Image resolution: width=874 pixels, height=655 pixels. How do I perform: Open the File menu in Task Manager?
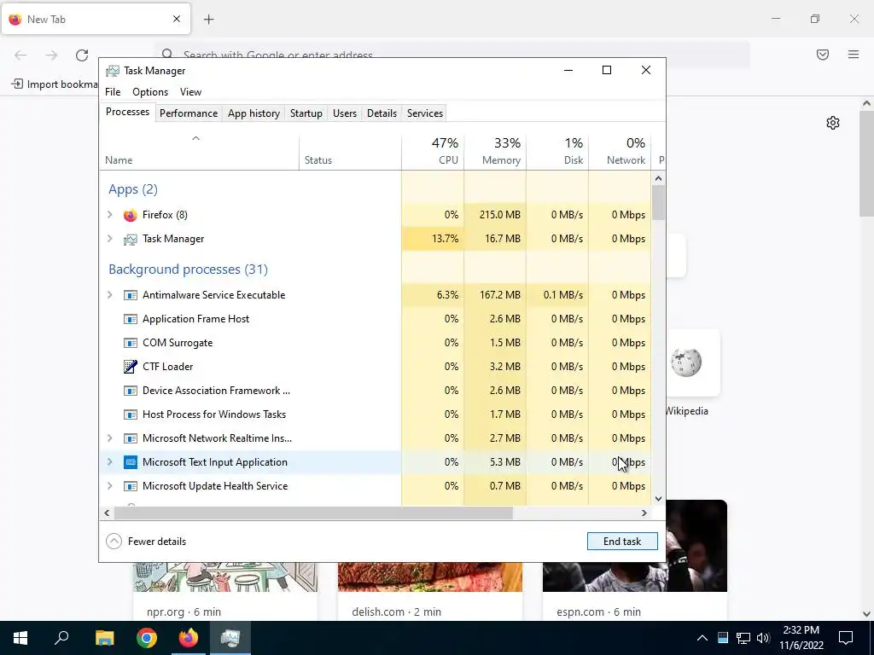[113, 92]
